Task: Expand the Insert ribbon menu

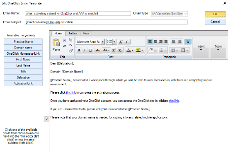Action: tap(201, 48)
